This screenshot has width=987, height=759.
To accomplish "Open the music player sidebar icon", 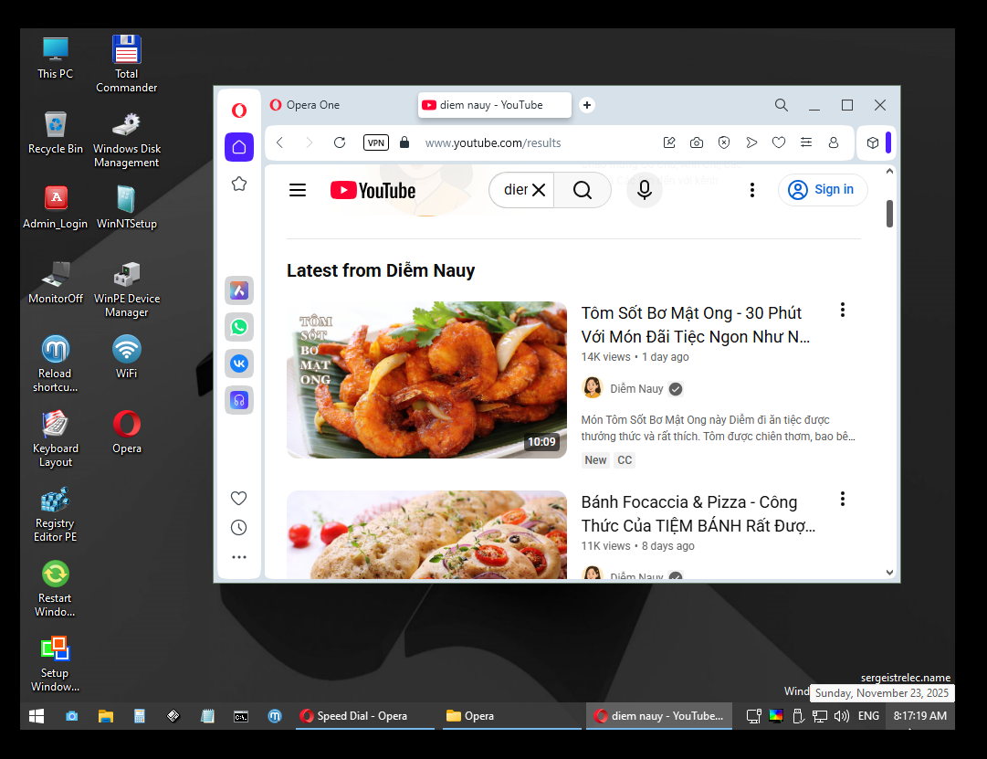I will 239,400.
